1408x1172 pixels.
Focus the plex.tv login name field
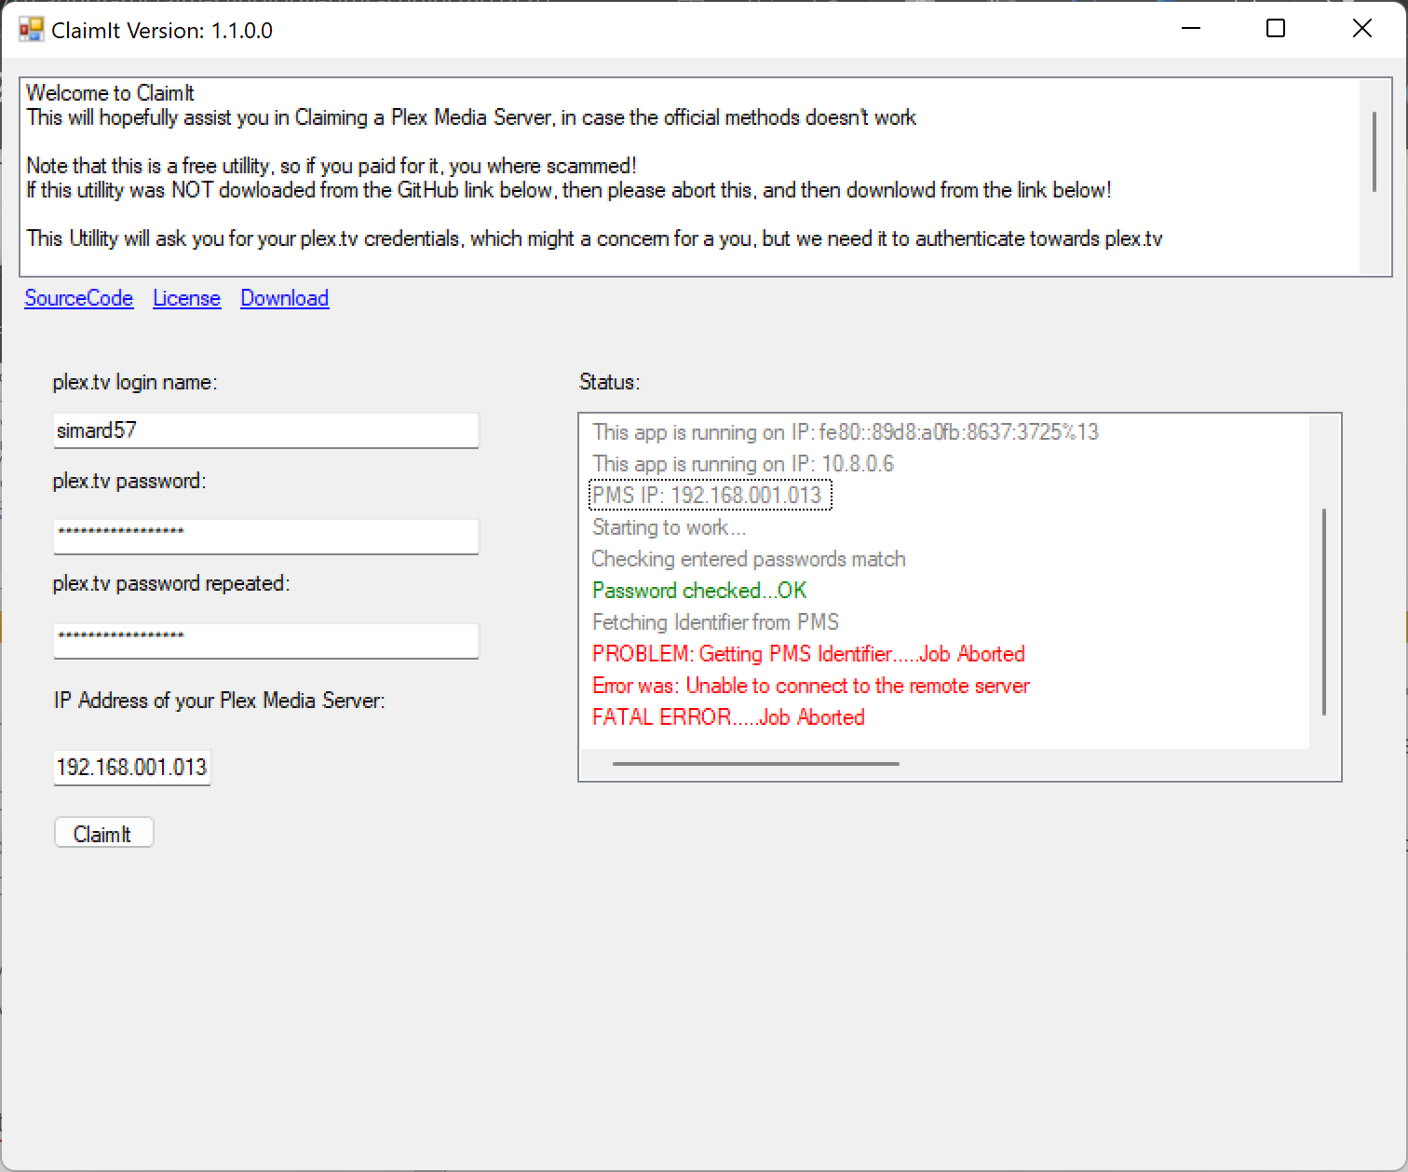click(266, 430)
